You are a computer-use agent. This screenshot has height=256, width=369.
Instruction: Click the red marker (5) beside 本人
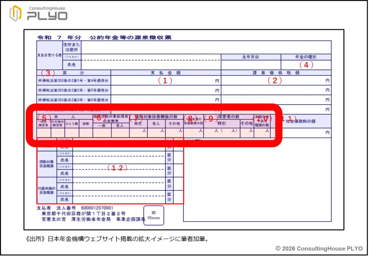44,118
